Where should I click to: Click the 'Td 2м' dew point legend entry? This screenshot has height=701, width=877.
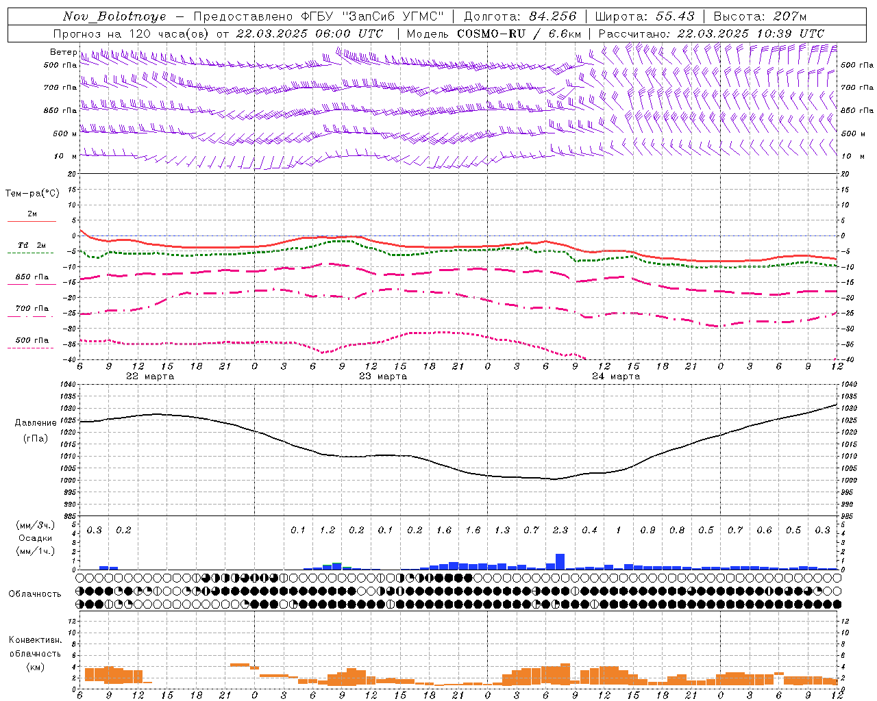[32, 245]
